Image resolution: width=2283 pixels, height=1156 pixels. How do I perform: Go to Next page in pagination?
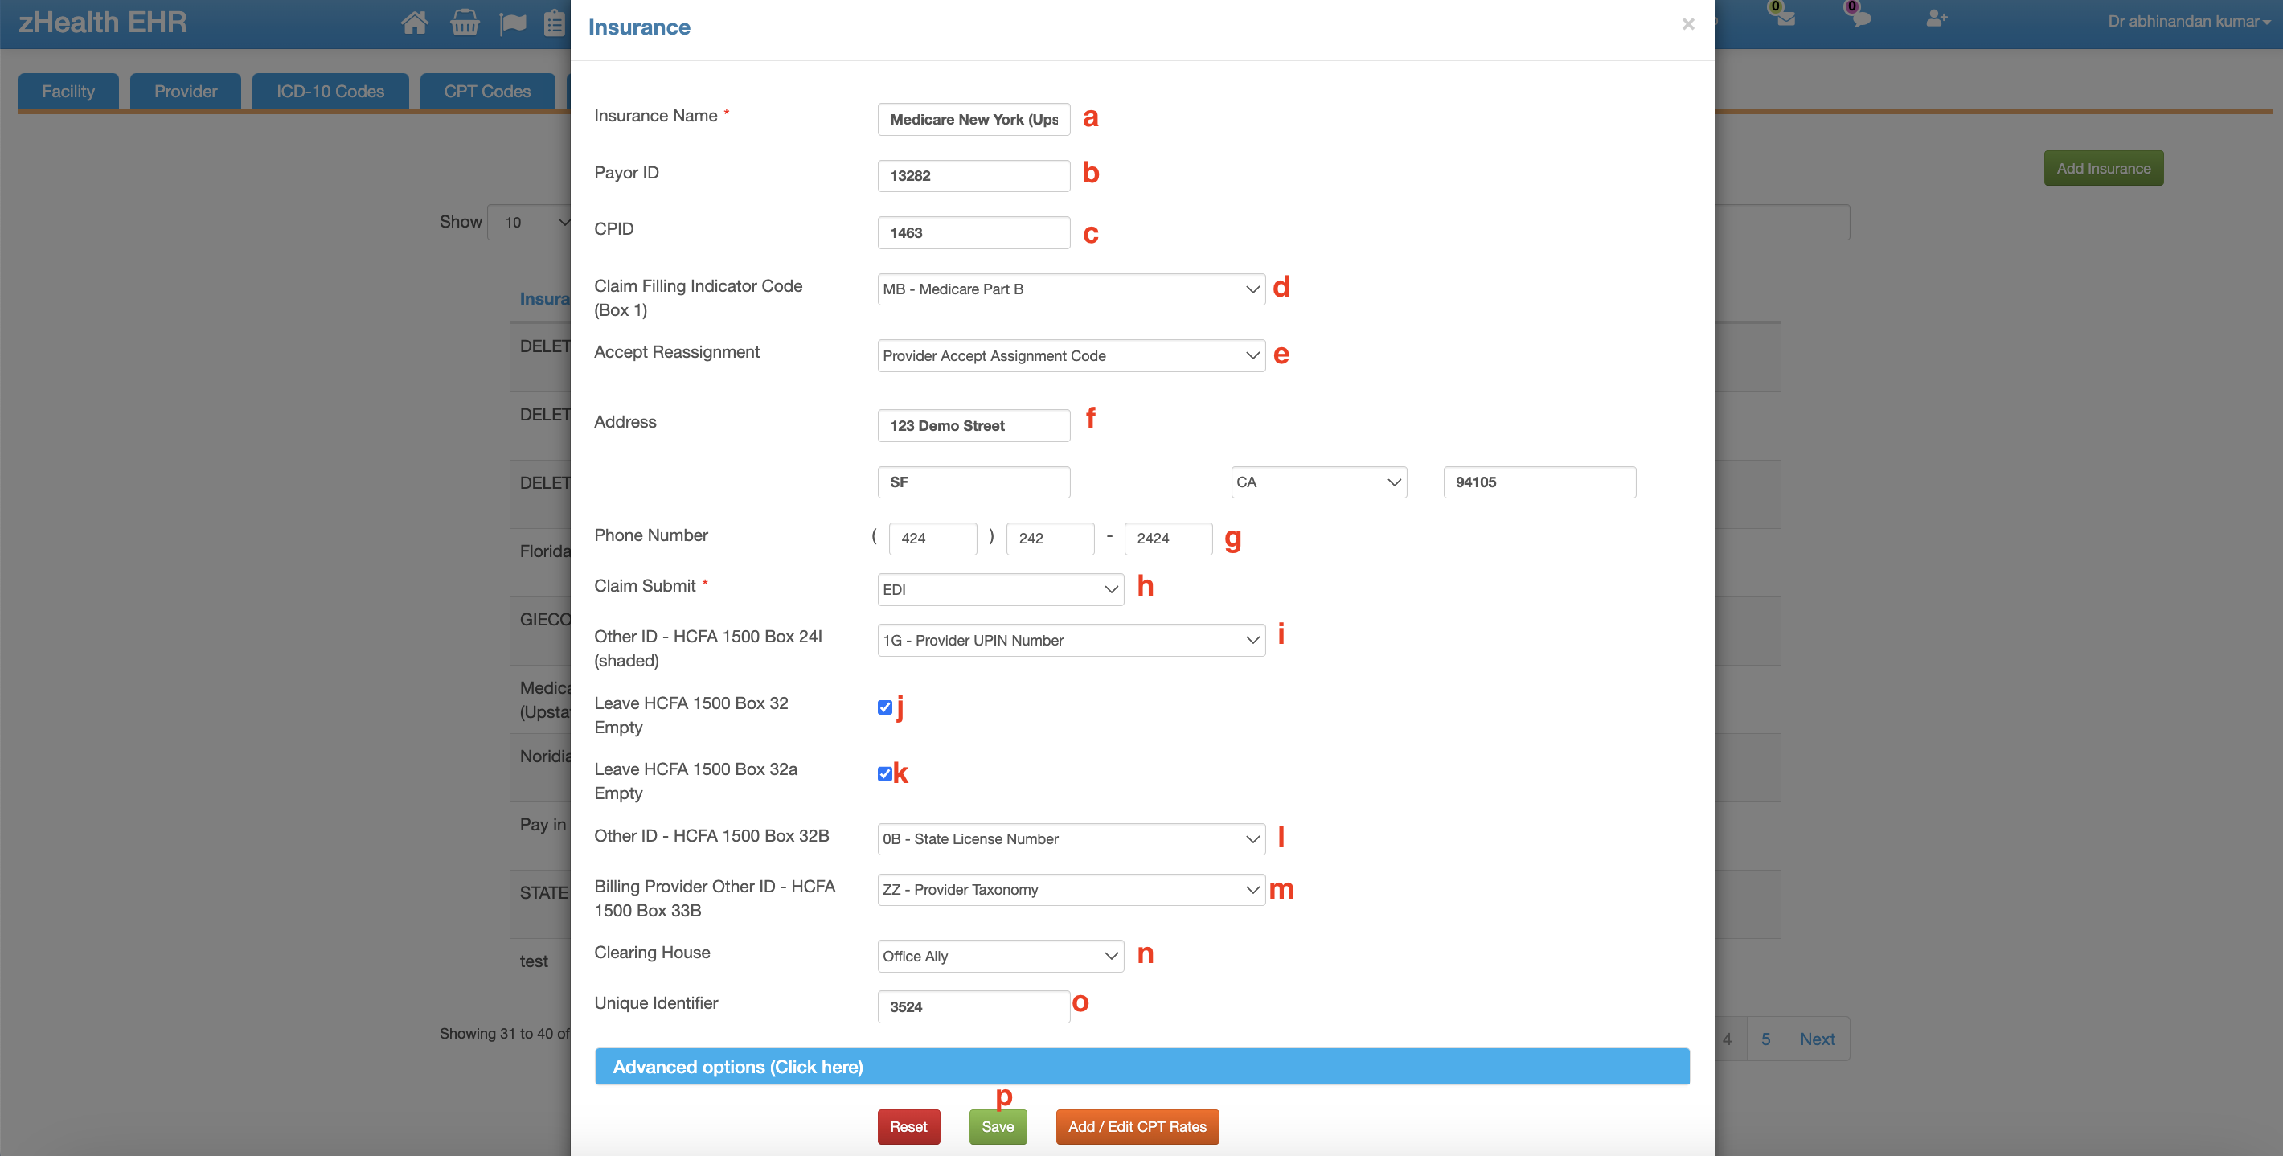click(x=1817, y=1039)
